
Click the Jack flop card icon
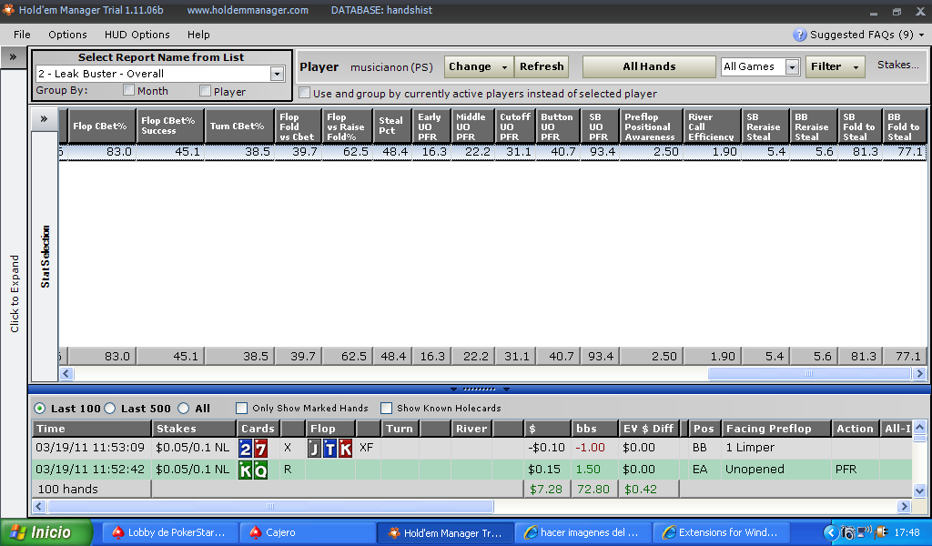tap(314, 448)
